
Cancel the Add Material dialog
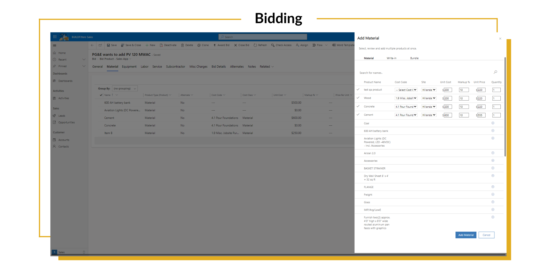tap(486, 235)
